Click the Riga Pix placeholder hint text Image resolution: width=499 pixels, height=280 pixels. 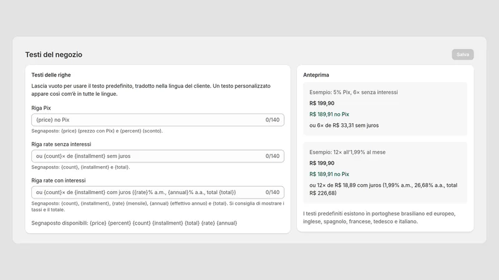tap(97, 131)
